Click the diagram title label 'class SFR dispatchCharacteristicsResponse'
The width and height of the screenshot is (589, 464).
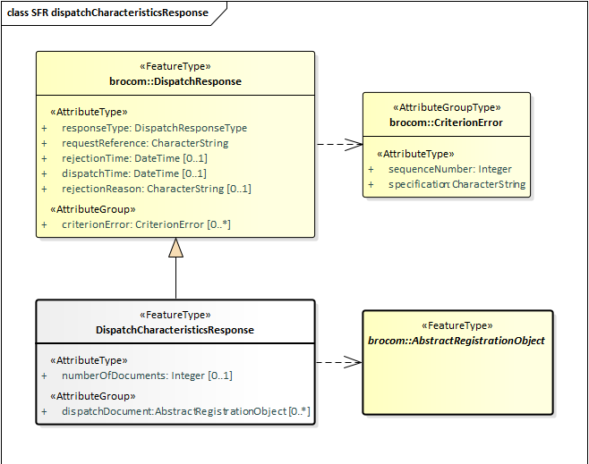(107, 13)
